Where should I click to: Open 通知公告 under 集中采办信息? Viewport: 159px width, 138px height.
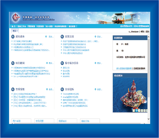66,68
